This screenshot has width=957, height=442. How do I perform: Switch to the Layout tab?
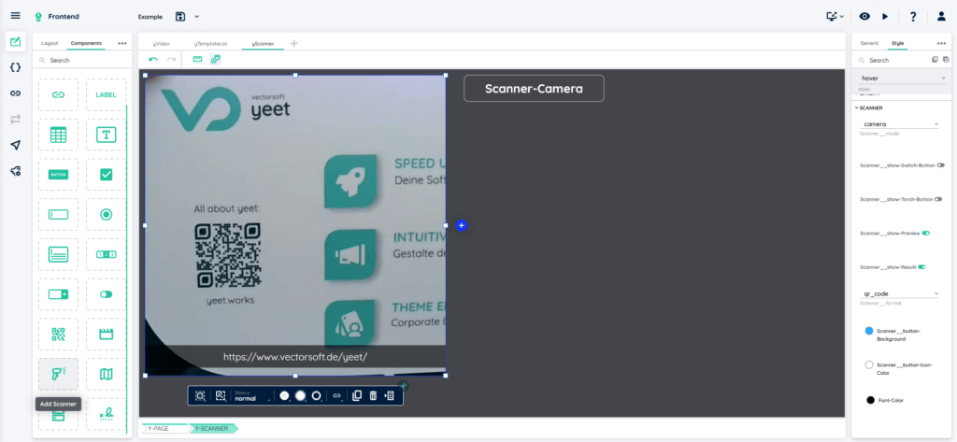tap(50, 43)
